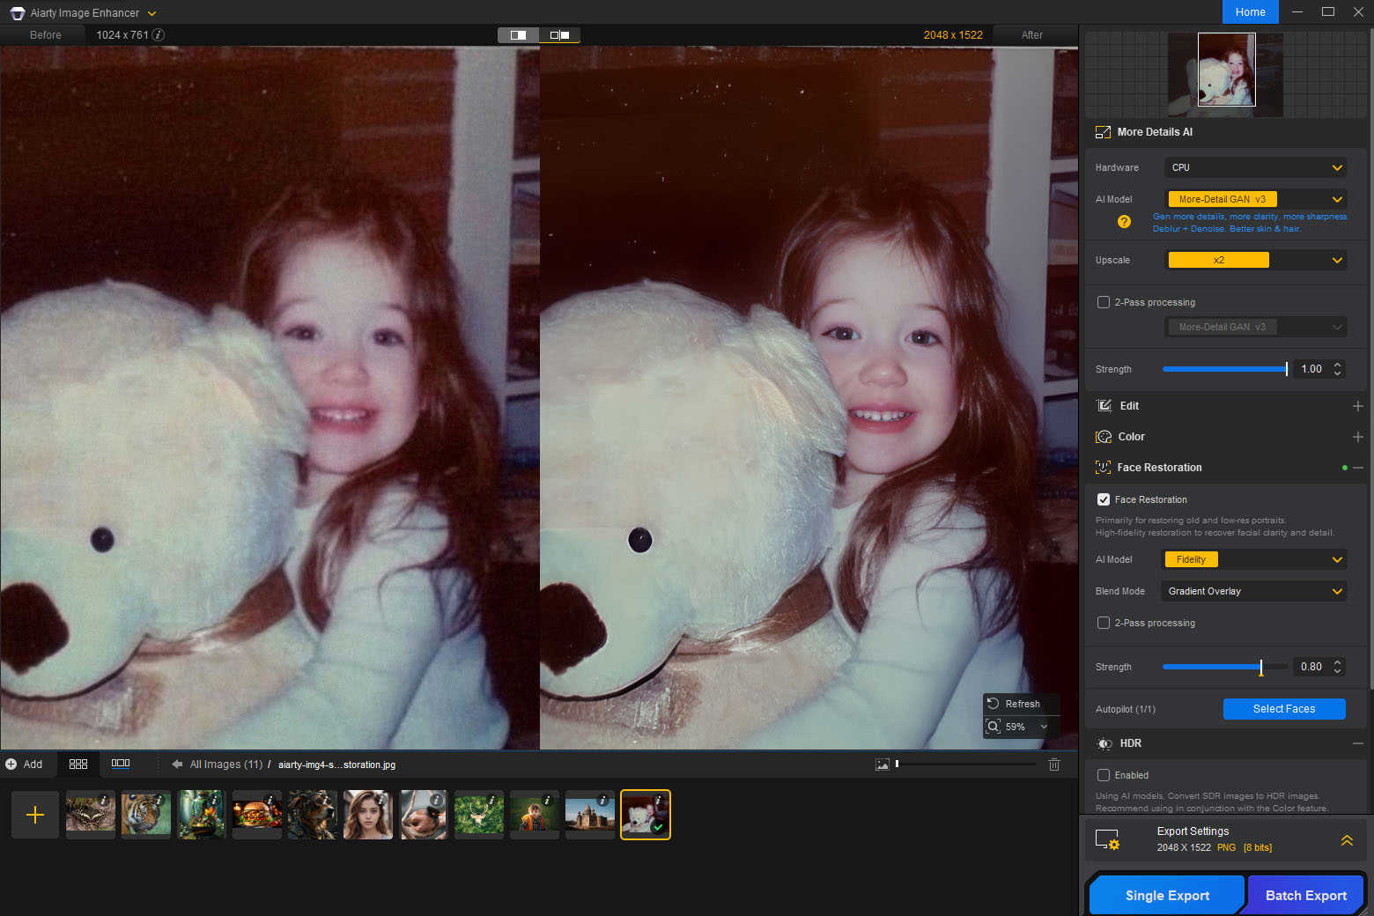Expand the Color section plus icon
Image resolution: width=1374 pixels, height=916 pixels.
[1357, 437]
